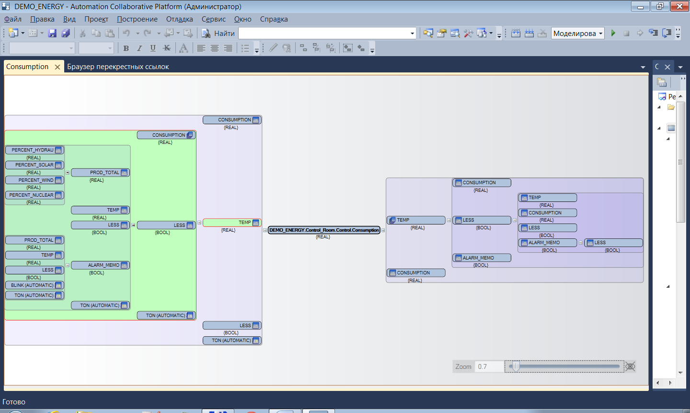The height and width of the screenshot is (413, 690).
Task: Select the PERCENT_SOLAR node
Action: (x=34, y=165)
